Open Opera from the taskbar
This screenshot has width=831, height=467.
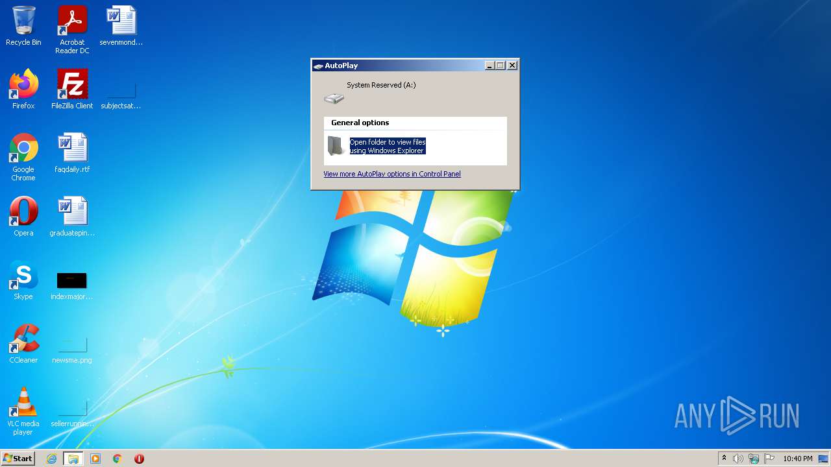point(139,459)
